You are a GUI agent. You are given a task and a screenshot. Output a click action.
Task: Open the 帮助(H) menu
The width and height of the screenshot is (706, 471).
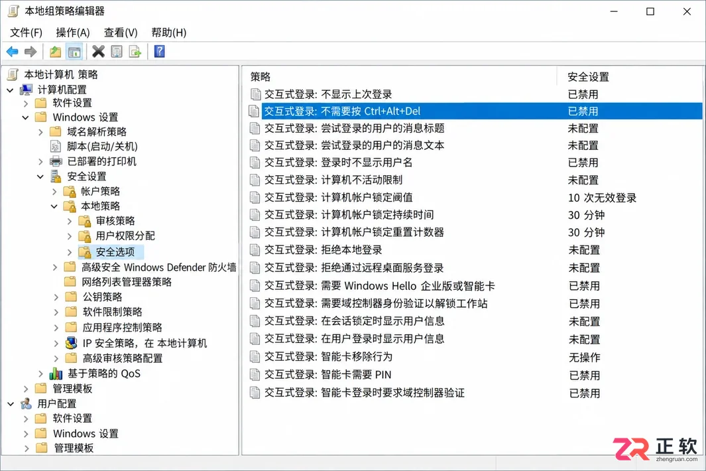click(x=169, y=33)
